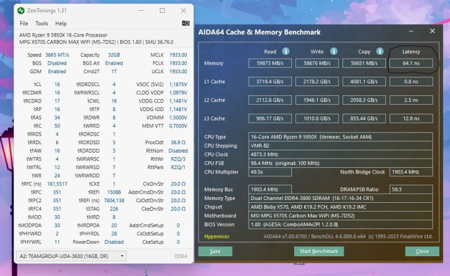Click the ZenTimings app logo icon
The width and height of the screenshot is (450, 276).
[x=21, y=11]
